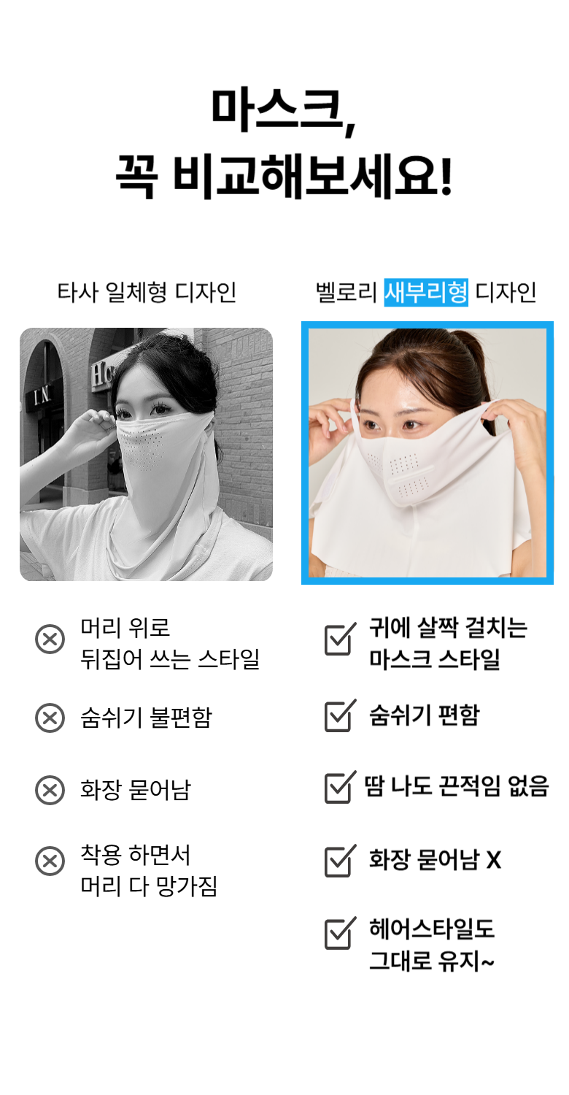569x1095 pixels.
Task: Click the X icon beside 머리 위로 뒤집어 쓰는 스타일
Action: click(x=50, y=640)
